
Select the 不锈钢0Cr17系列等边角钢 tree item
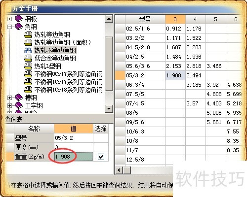[x=68, y=74]
